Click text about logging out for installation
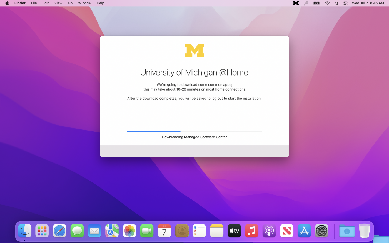Screen dimensions: 389x243 tap(194, 98)
